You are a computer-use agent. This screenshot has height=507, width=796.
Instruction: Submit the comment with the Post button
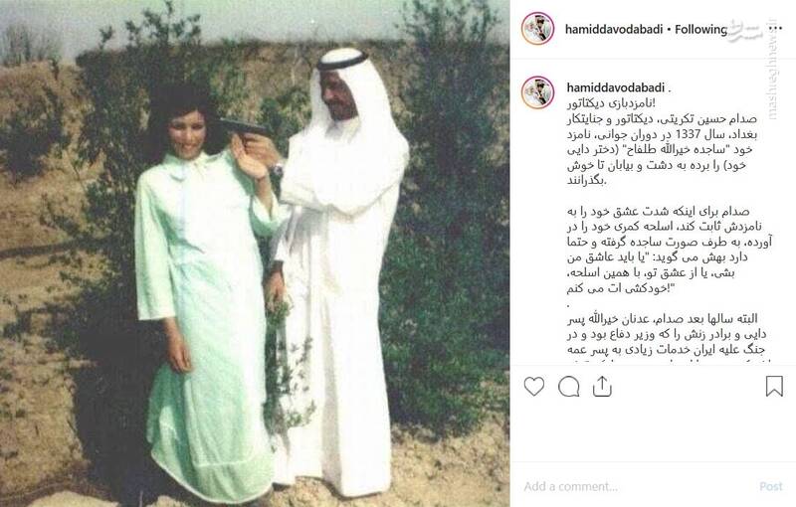pyautogui.click(x=771, y=486)
